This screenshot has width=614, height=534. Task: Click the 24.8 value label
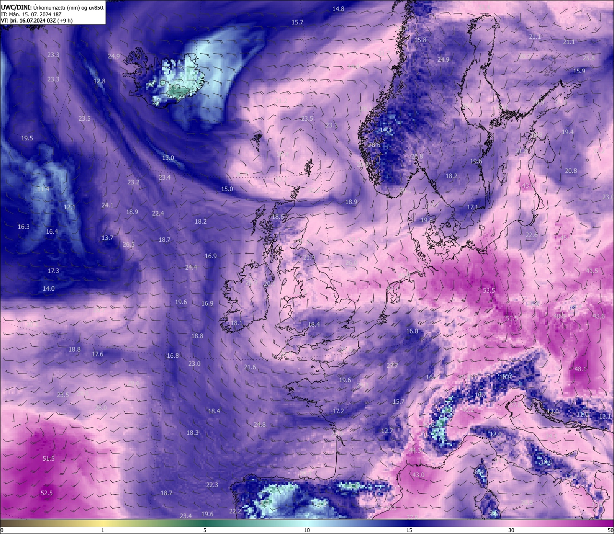point(260,424)
